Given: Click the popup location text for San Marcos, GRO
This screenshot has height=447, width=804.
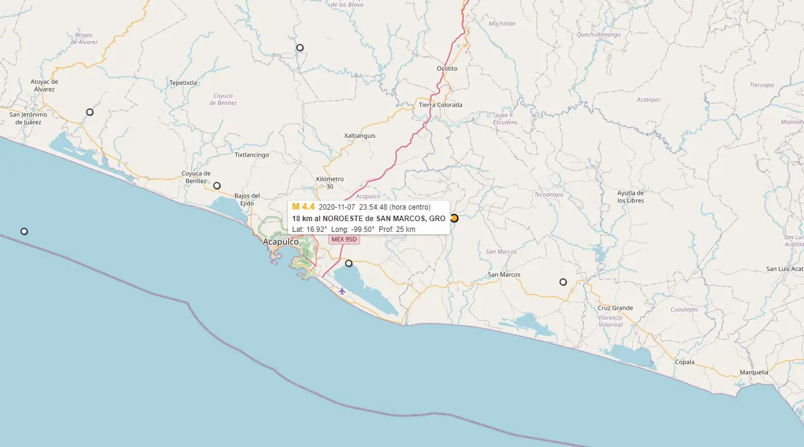Looking at the screenshot, I should pyautogui.click(x=369, y=218).
